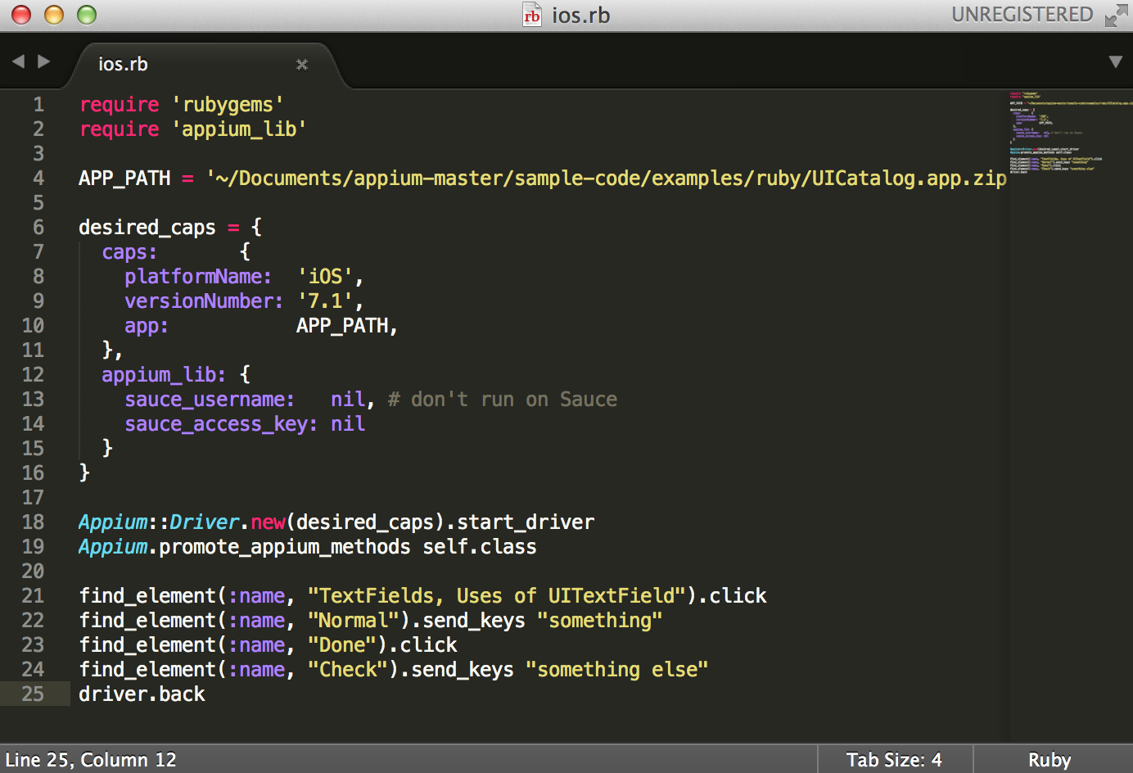Click line number 25 in gutter
Viewport: 1133px width, 773px height.
(x=33, y=694)
